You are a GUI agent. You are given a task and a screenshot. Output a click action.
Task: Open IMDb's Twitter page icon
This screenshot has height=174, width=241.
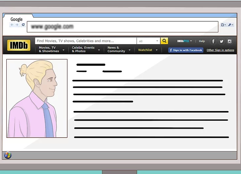point(221,41)
